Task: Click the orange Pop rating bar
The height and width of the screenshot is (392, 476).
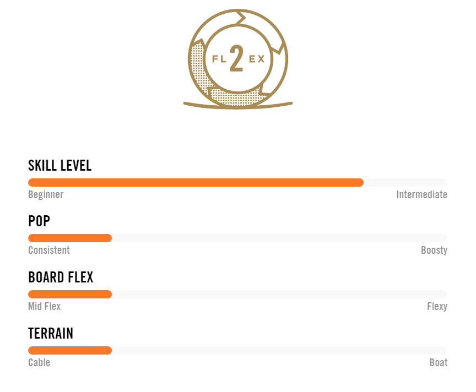Action: tap(70, 238)
